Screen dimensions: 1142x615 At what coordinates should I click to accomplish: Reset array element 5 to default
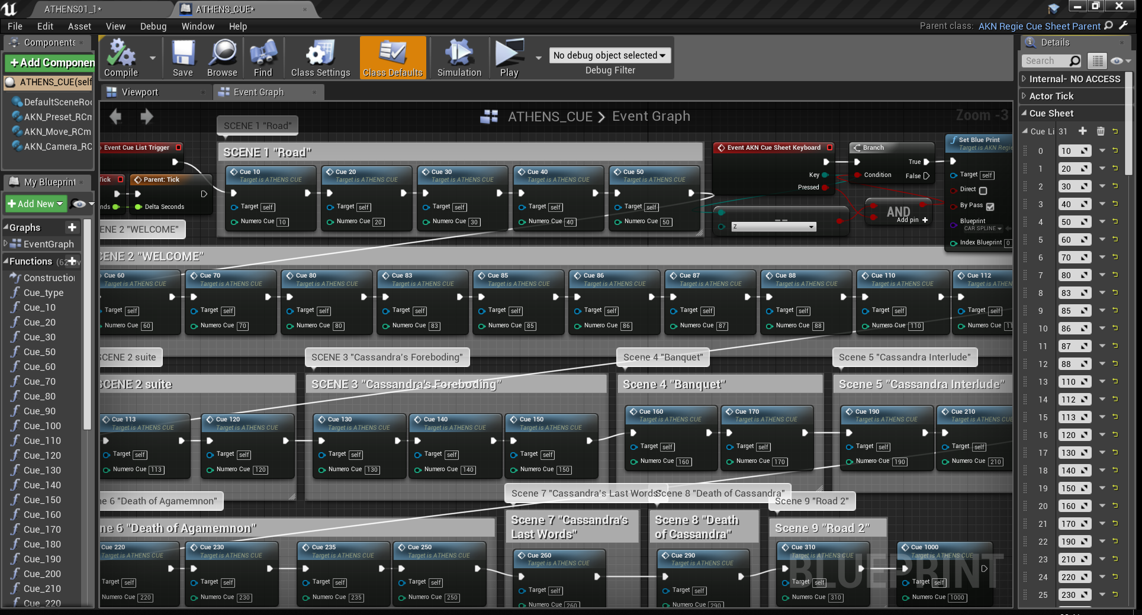click(1115, 239)
